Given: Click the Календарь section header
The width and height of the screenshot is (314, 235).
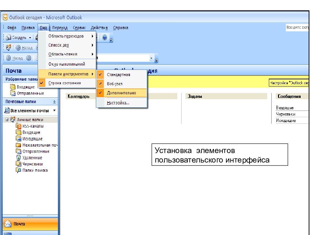Looking at the screenshot, I should tap(78, 96).
